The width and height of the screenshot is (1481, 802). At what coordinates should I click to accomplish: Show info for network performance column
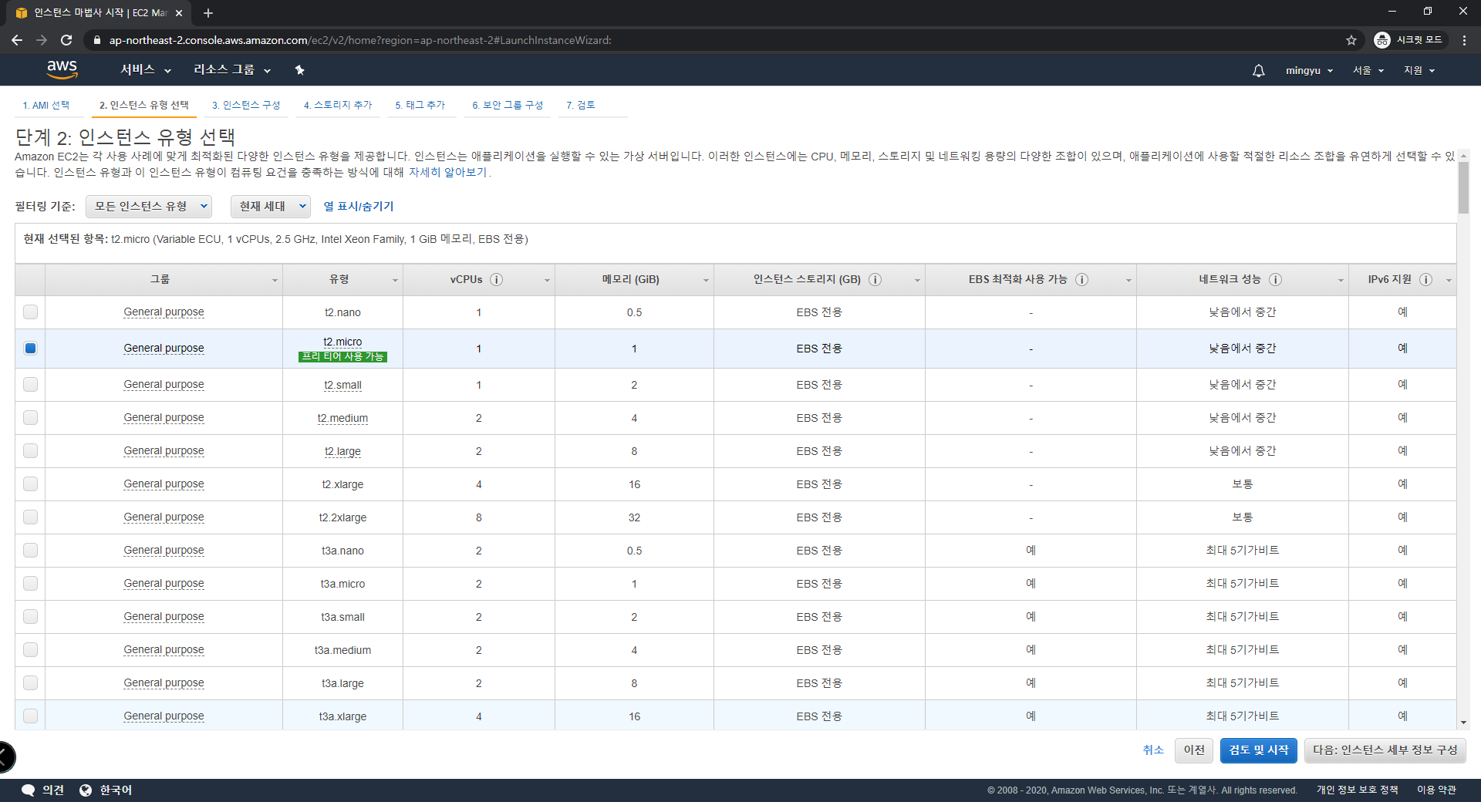(x=1276, y=279)
